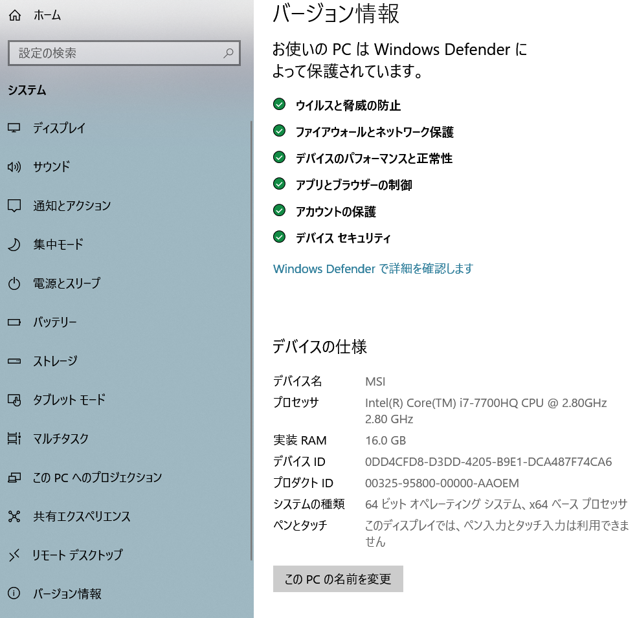Click the Shared experiences icon

[x=14, y=516]
